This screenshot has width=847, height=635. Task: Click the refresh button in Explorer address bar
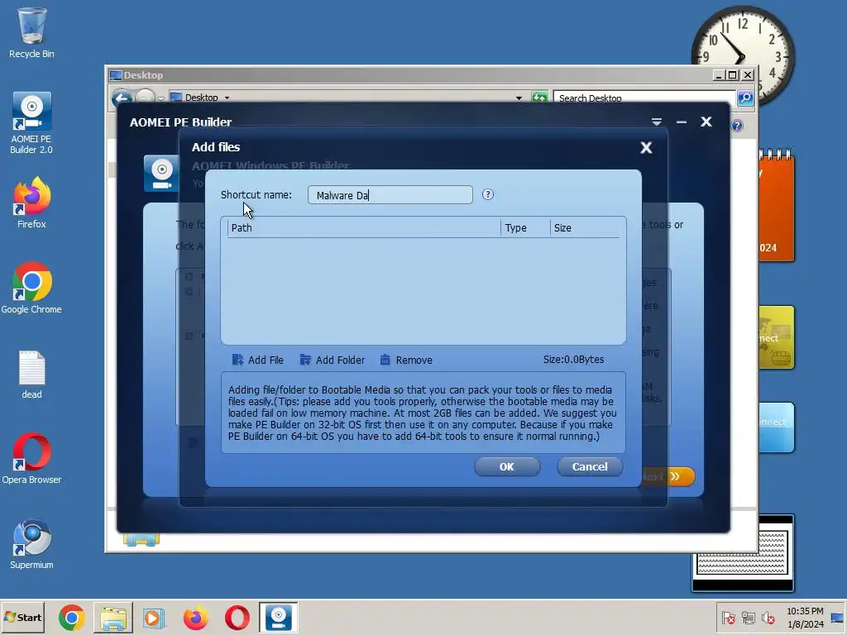point(539,98)
